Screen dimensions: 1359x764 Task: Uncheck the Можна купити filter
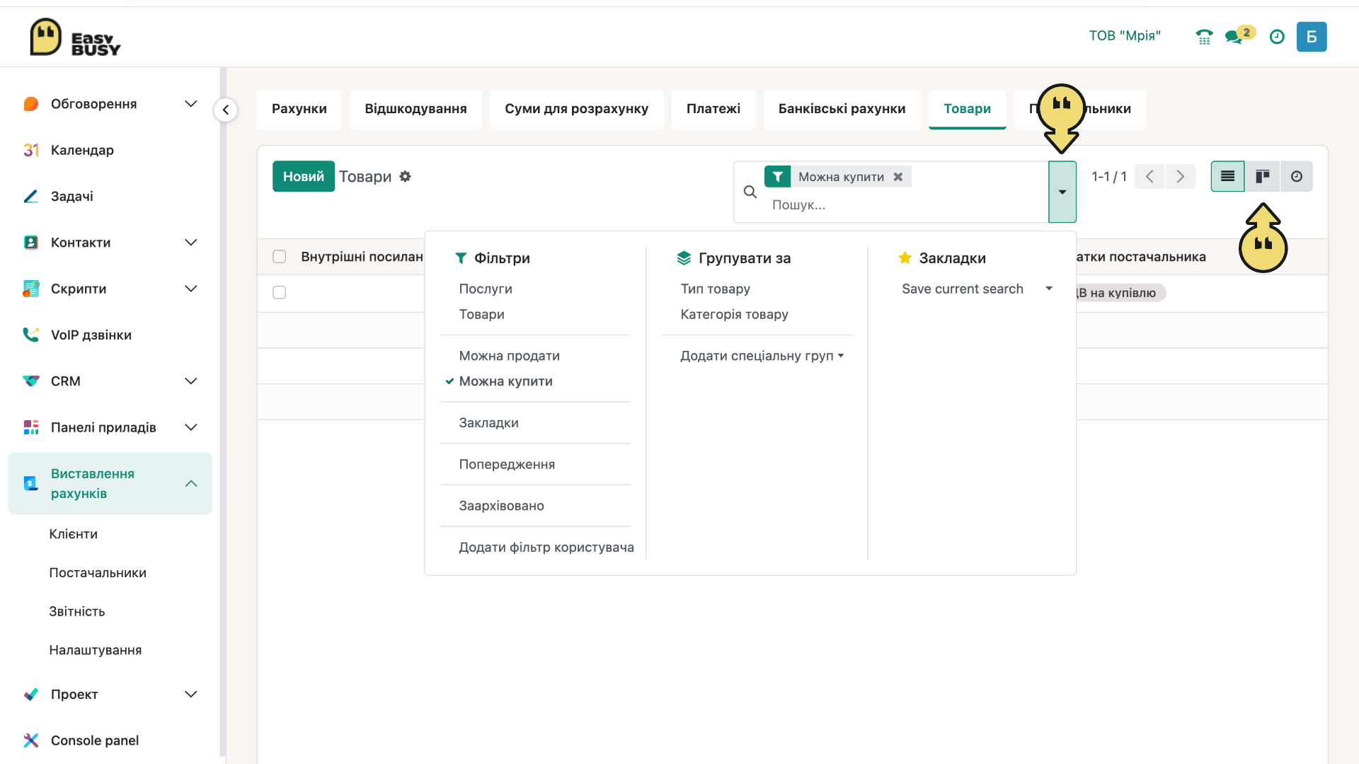(x=505, y=381)
